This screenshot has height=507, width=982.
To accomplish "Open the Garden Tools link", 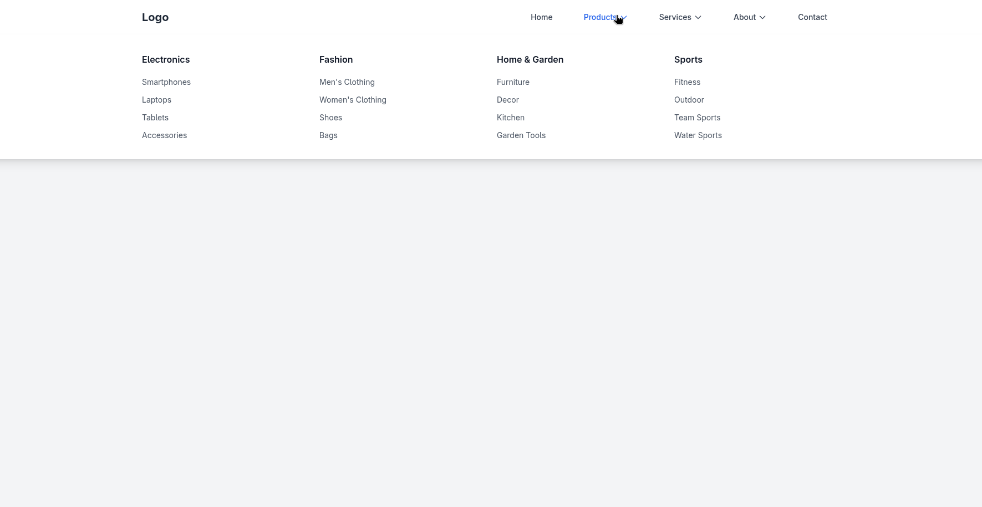I will (521, 135).
